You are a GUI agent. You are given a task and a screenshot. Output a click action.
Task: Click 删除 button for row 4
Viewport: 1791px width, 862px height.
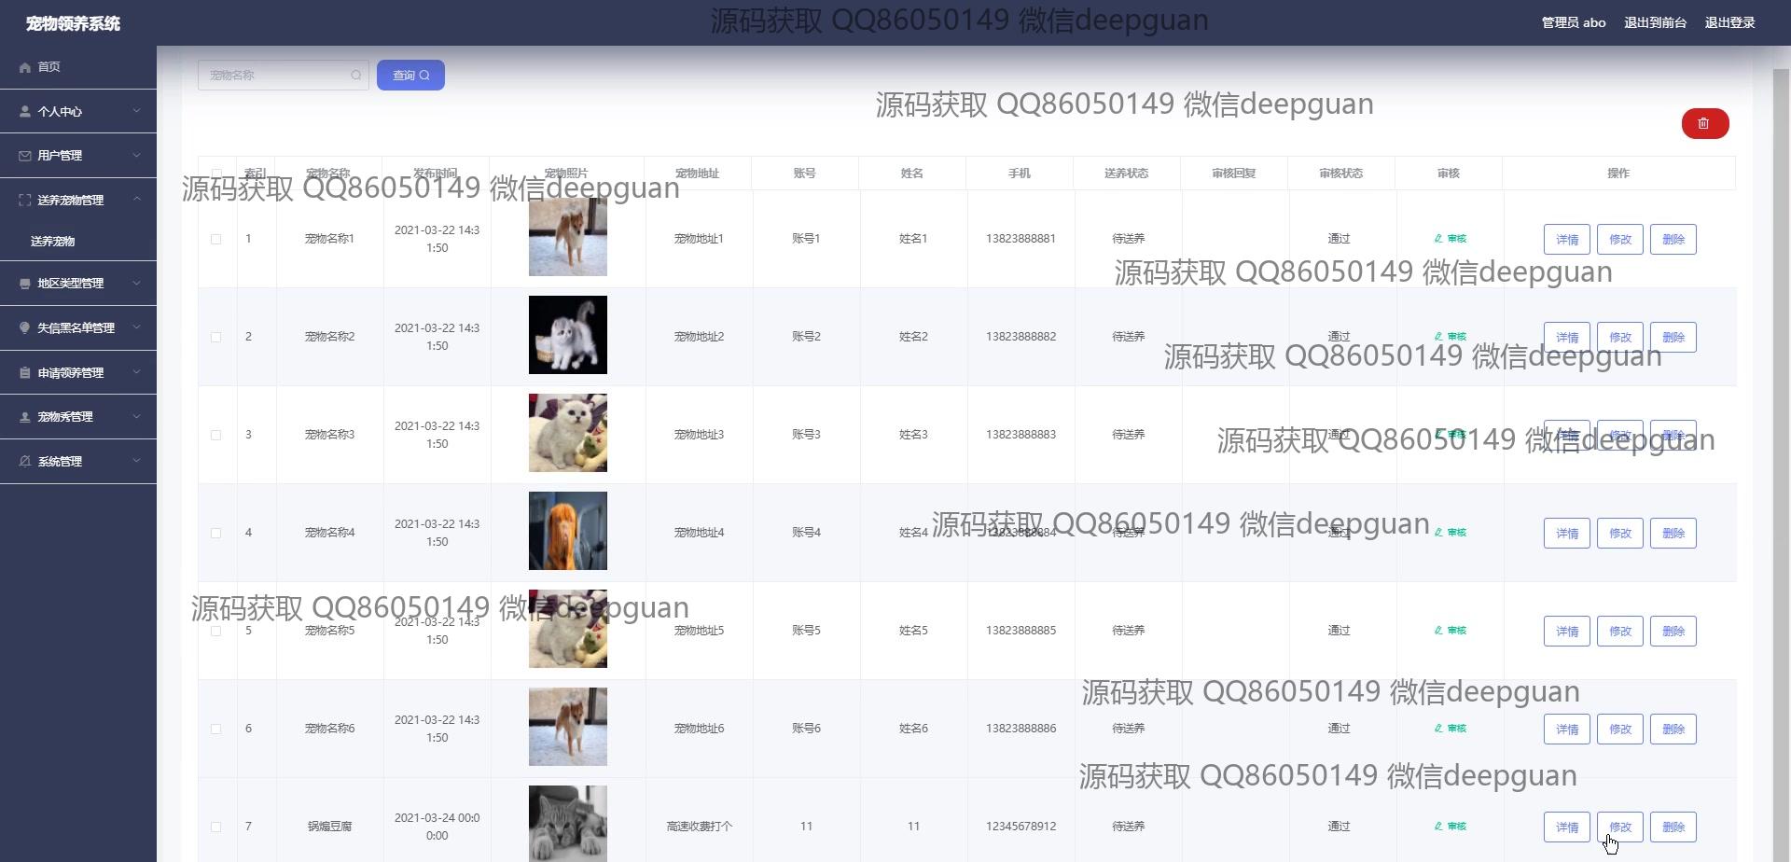point(1673,534)
